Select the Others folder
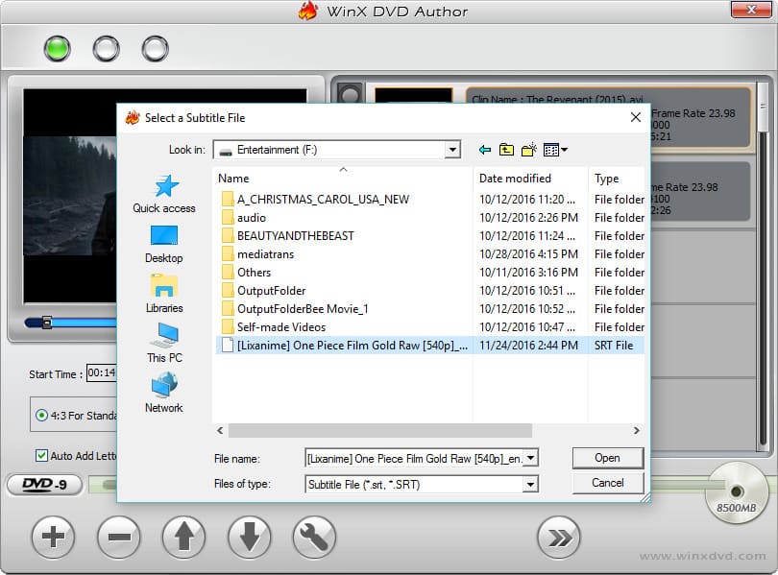This screenshot has width=778, height=575. tap(254, 273)
